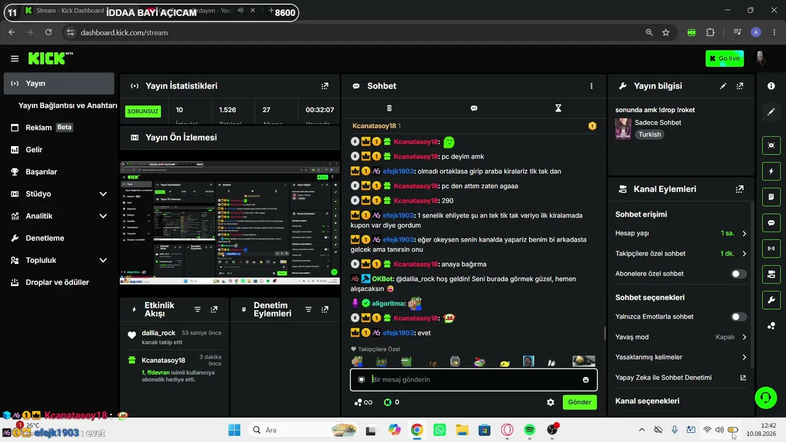This screenshot has width=786, height=442.
Task: Click the Go live button
Action: coord(725,58)
